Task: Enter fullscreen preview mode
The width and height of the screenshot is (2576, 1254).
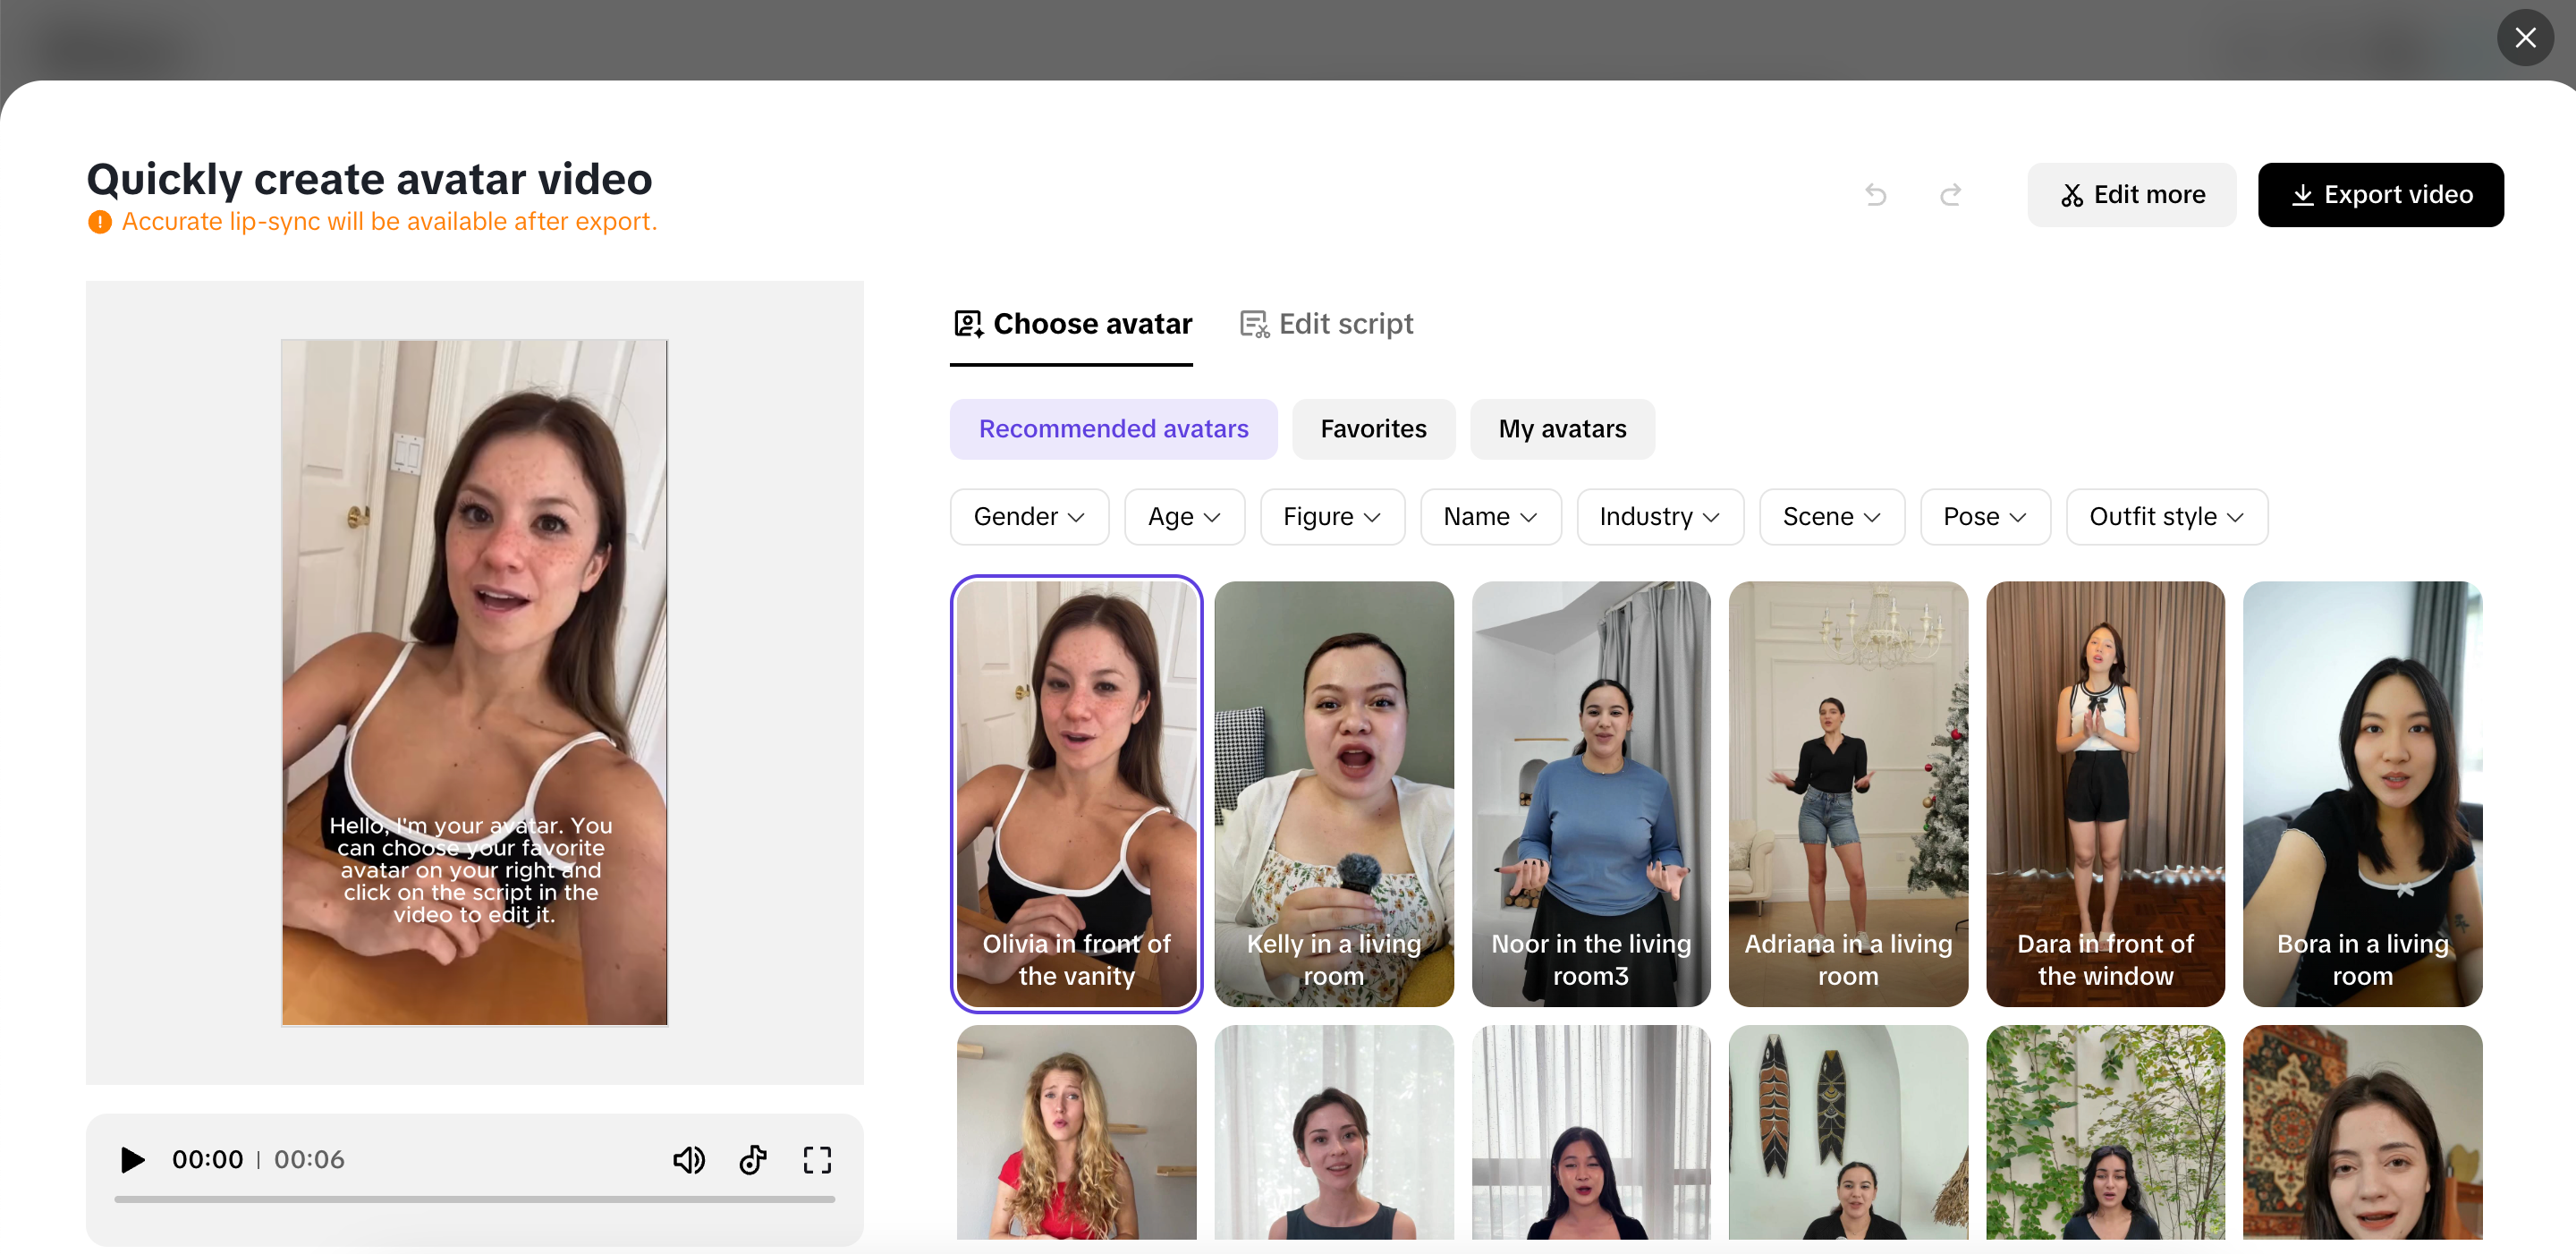Action: (817, 1159)
